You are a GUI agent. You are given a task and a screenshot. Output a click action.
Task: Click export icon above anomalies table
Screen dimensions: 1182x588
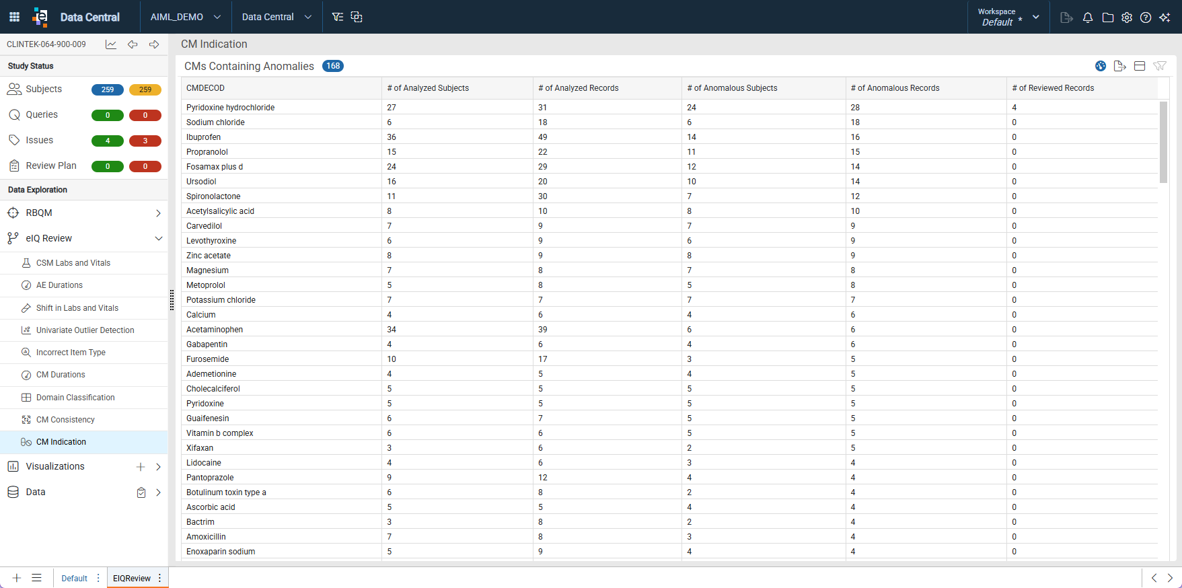tap(1120, 66)
